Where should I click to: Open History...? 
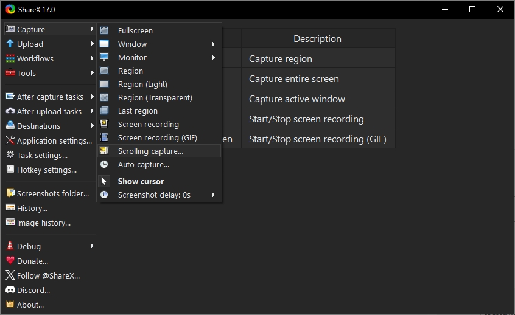(x=50, y=209)
